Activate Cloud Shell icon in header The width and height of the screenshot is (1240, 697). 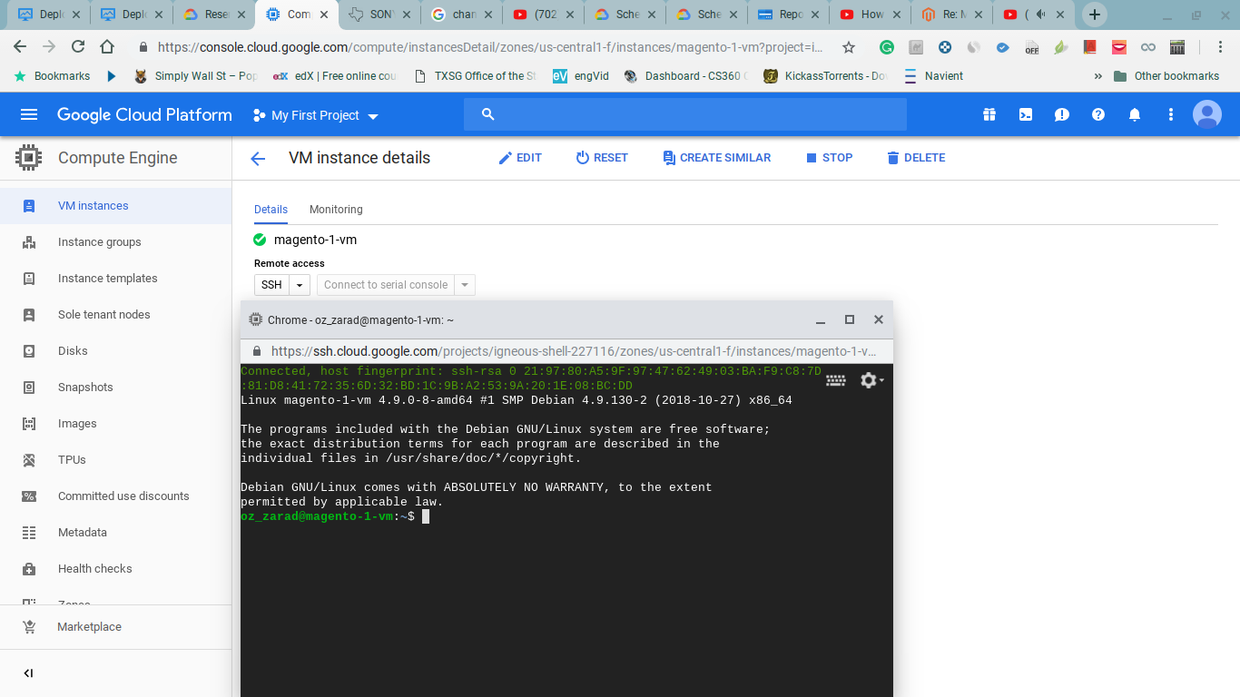(x=1025, y=114)
